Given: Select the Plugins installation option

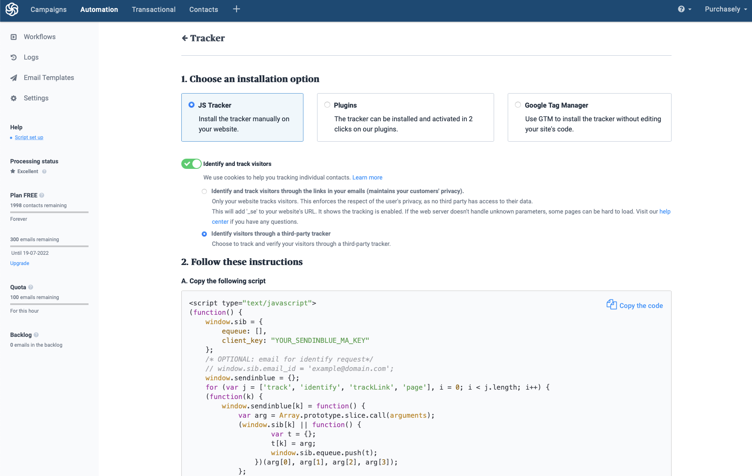Looking at the screenshot, I should coord(327,105).
